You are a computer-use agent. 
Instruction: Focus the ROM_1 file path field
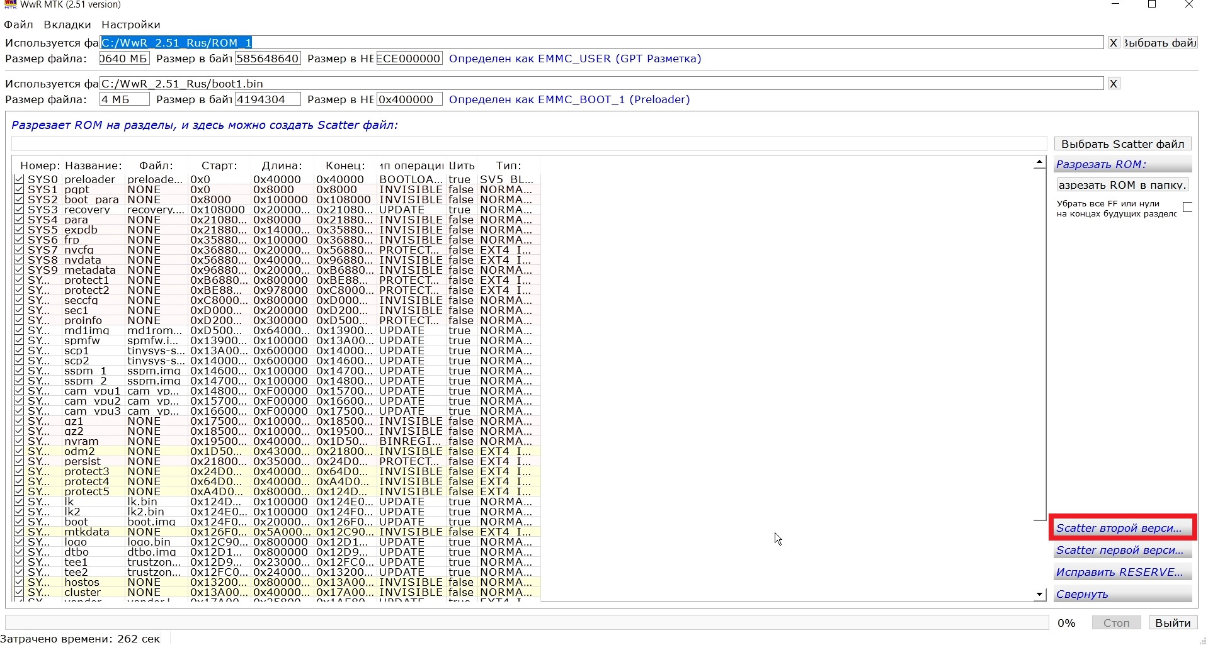tap(601, 43)
